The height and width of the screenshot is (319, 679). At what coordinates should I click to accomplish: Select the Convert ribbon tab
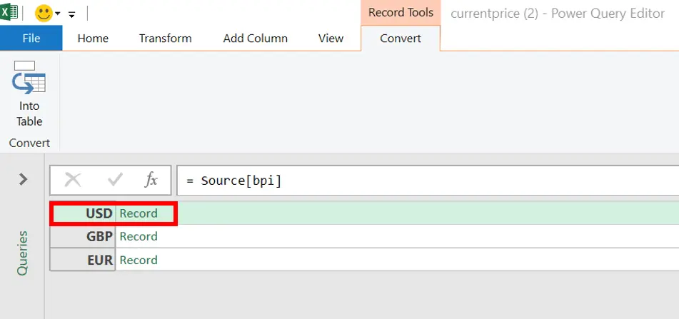401,38
